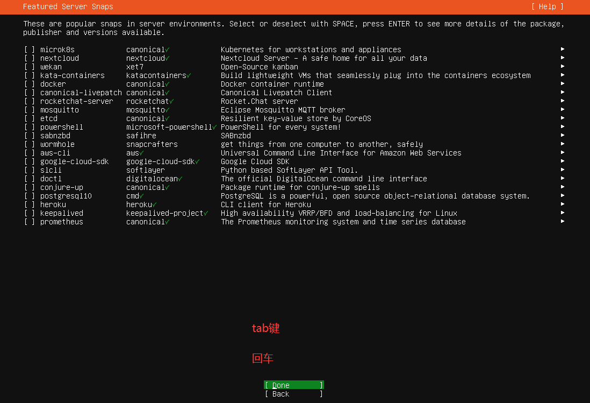
Task: Click verified checkmark in the etcd row
Action: pos(168,118)
